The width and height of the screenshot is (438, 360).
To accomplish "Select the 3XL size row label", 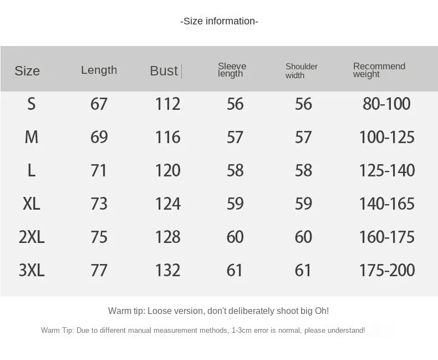I will pyautogui.click(x=31, y=270).
